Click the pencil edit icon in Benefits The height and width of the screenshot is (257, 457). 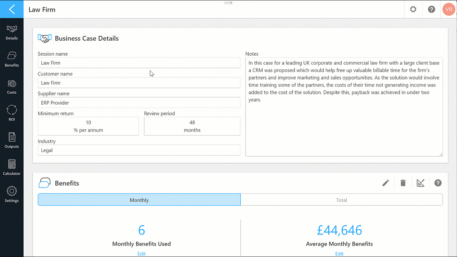tap(386, 183)
